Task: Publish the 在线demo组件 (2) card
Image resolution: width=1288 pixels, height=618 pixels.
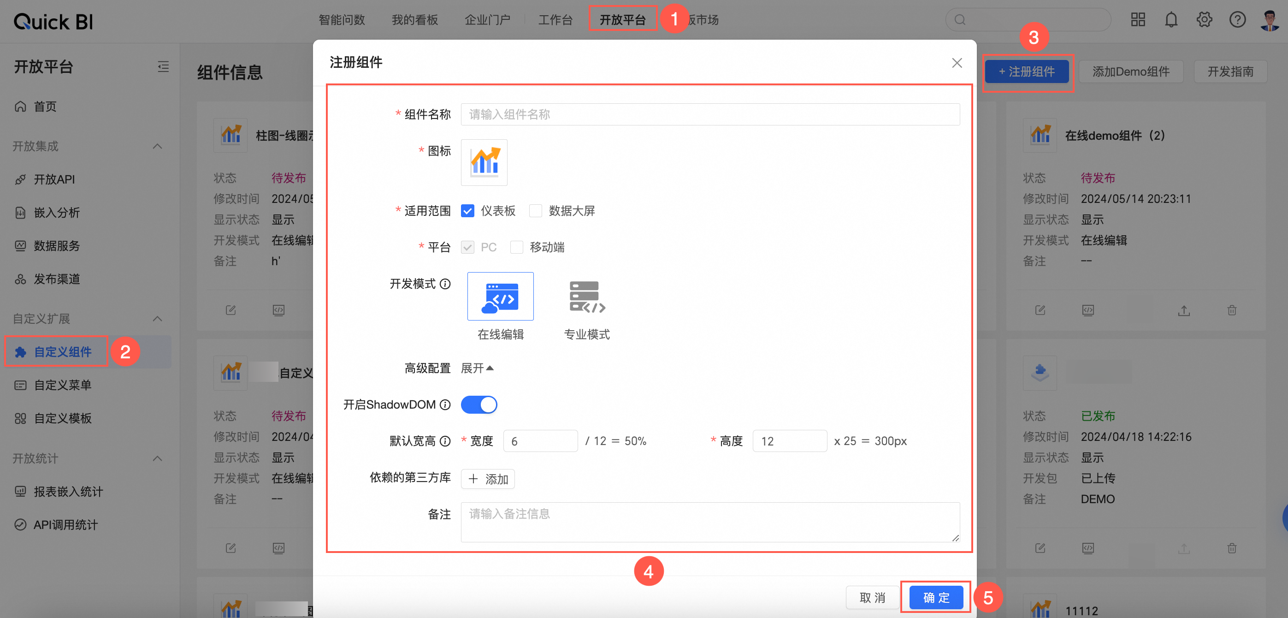Action: tap(1183, 310)
